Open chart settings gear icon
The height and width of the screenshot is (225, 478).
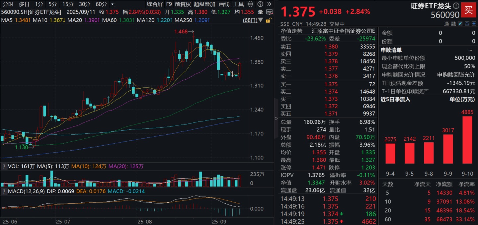pyautogui.click(x=251, y=4)
